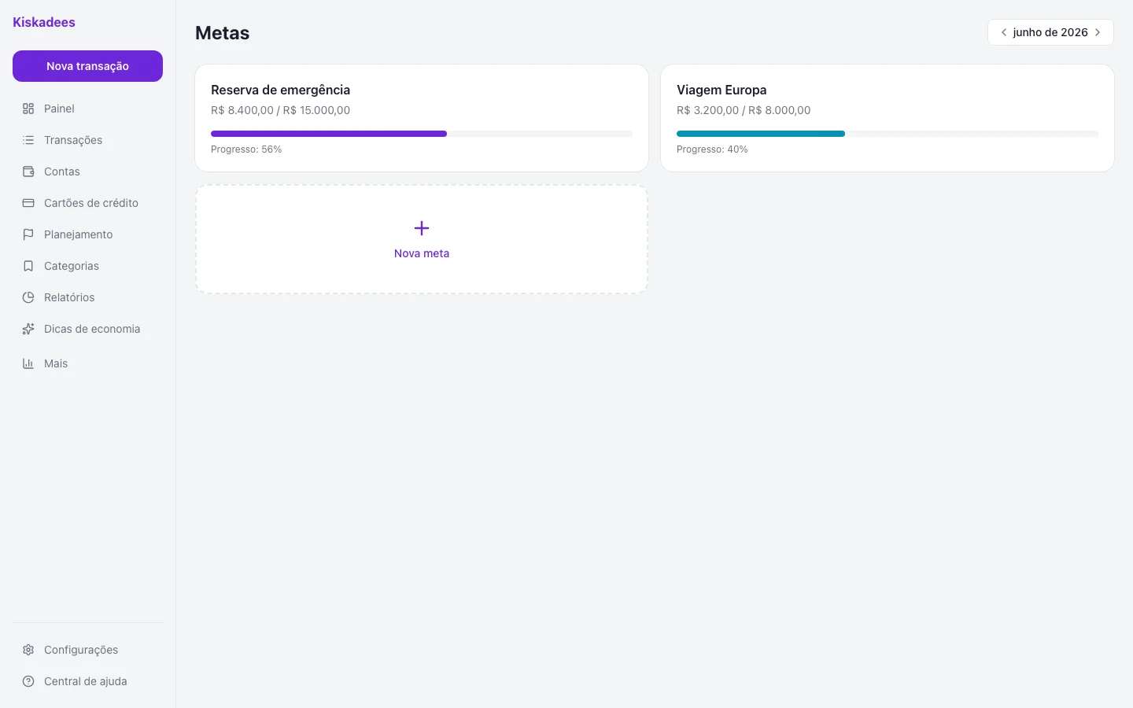Viewport: 1133px width, 708px height.
Task: Go to next month with right chevron
Action: [1098, 32]
